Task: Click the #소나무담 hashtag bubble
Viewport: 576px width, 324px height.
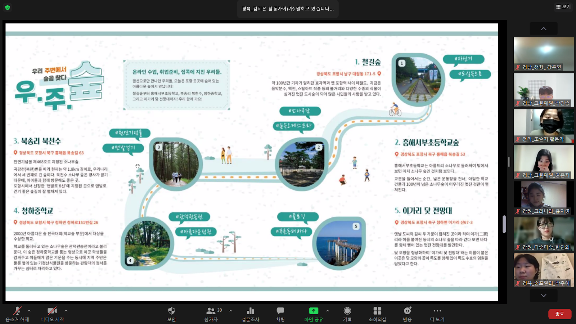Action: (x=300, y=111)
